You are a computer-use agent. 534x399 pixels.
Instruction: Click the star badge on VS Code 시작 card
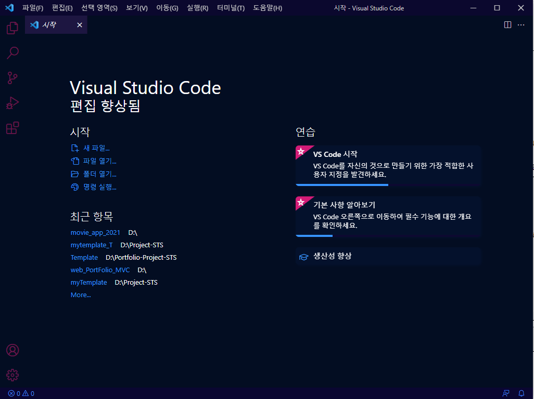point(301,151)
